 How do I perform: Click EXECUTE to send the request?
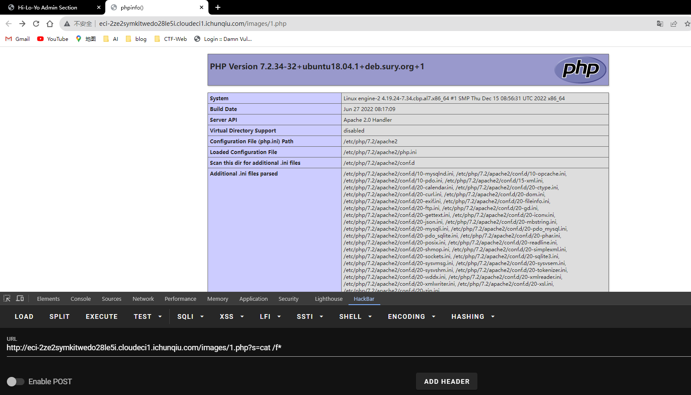click(x=102, y=317)
